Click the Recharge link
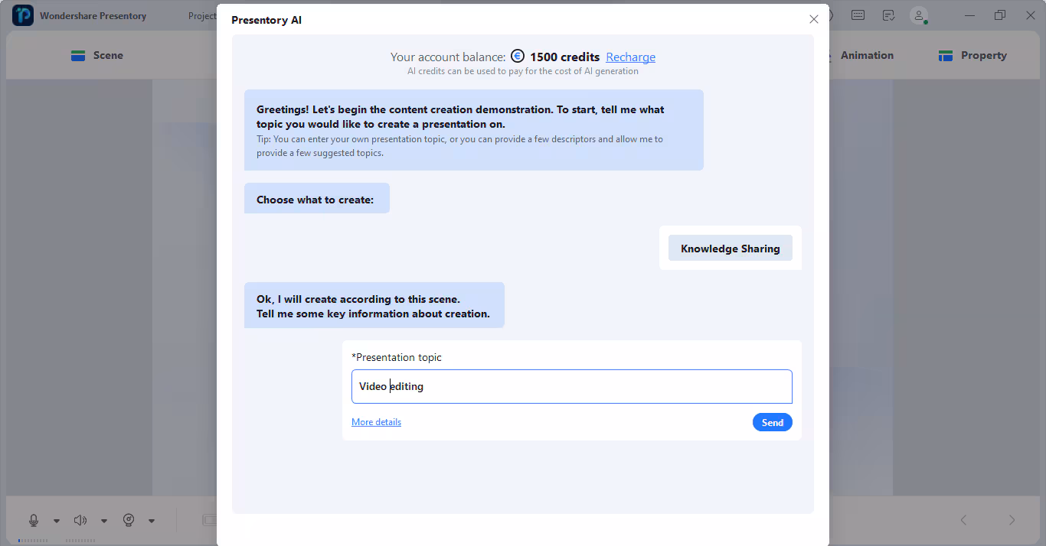 [x=630, y=57]
